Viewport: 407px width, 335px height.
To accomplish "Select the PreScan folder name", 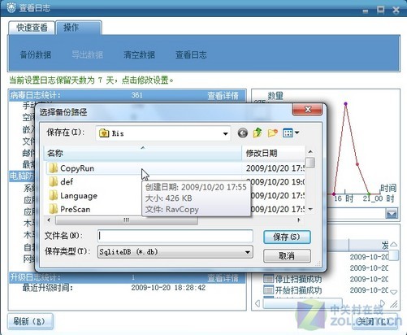I will [x=75, y=209].
